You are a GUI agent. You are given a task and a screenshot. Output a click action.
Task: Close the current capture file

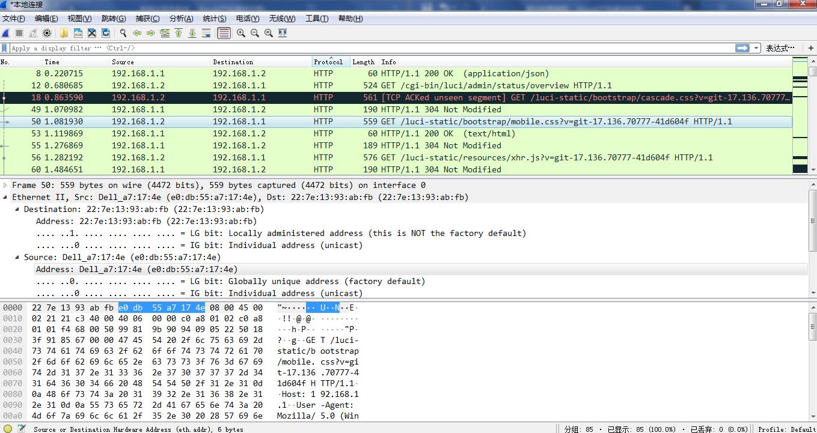[x=92, y=33]
